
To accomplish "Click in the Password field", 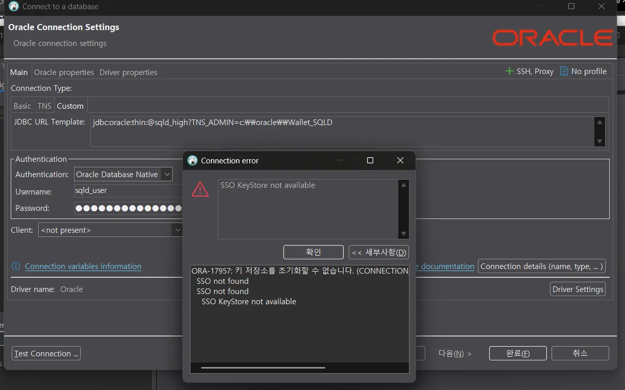I will click(x=129, y=208).
